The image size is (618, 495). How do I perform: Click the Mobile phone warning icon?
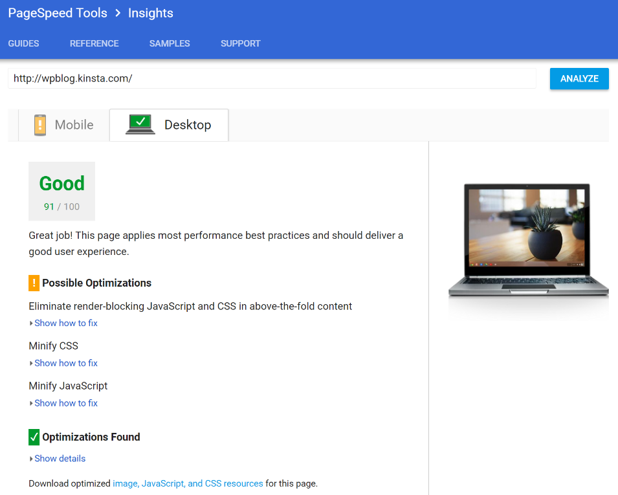coord(40,125)
